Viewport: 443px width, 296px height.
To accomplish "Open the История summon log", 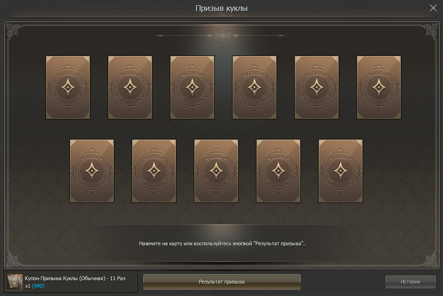I will click(x=410, y=282).
